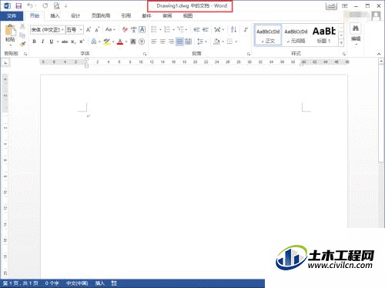385x288 pixels.
Task: Click the Align Left paragraph icon
Action: pyautogui.click(x=154, y=42)
